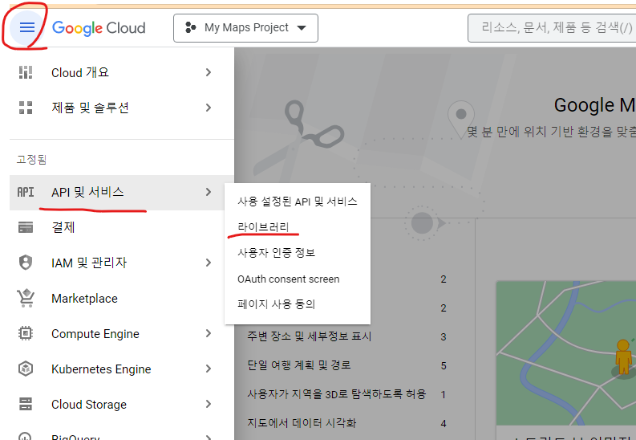Click the Marketplace cart icon
Image resolution: width=636 pixels, height=440 pixels.
[x=26, y=298]
